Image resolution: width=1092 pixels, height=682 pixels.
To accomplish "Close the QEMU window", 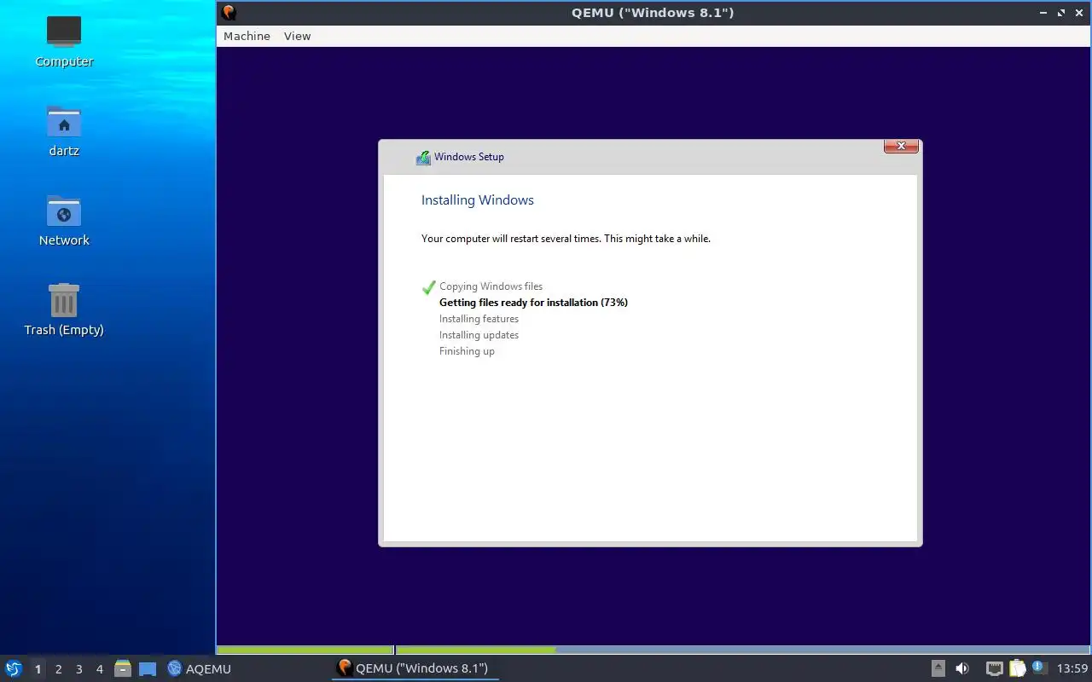I will (1078, 13).
